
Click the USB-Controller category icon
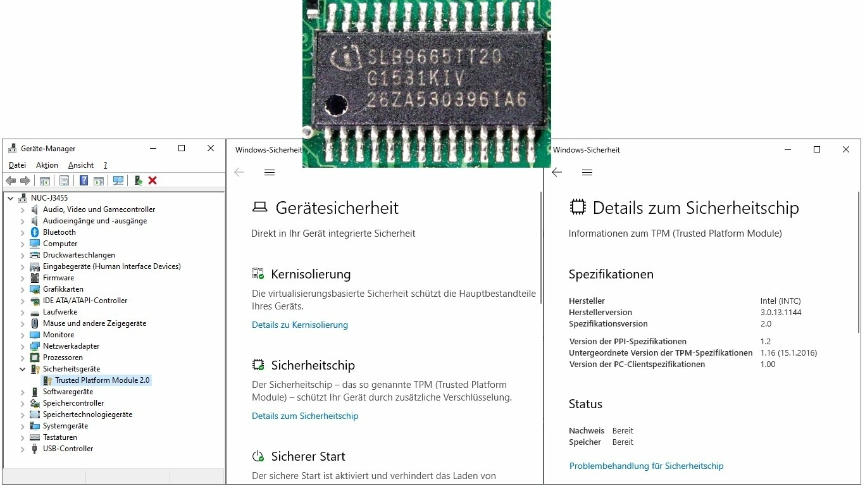(x=35, y=449)
